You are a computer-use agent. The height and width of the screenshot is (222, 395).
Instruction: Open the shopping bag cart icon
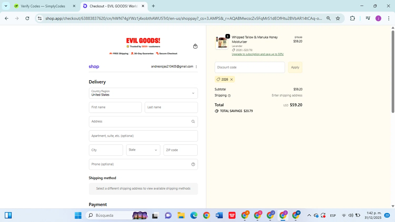click(195, 46)
